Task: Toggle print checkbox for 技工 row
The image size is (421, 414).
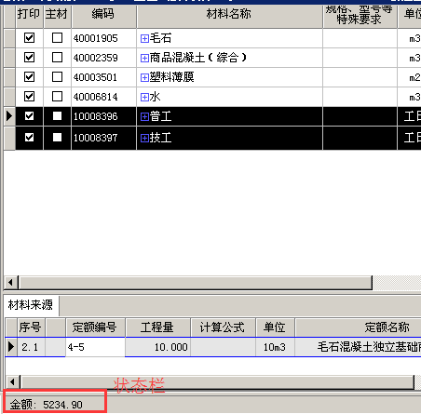Action: 29,137
